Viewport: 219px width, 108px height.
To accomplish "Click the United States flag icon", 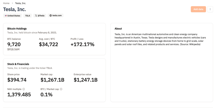I will 6,16.
